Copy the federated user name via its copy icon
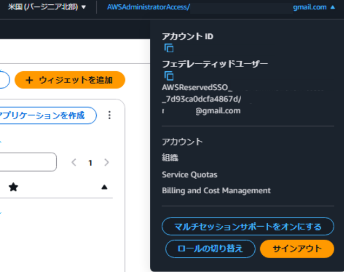The width and height of the screenshot is (344, 272). click(x=169, y=76)
